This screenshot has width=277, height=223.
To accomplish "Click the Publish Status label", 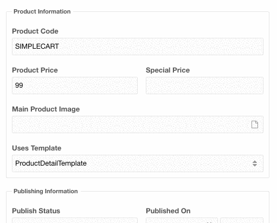I will pyautogui.click(x=36, y=211).
